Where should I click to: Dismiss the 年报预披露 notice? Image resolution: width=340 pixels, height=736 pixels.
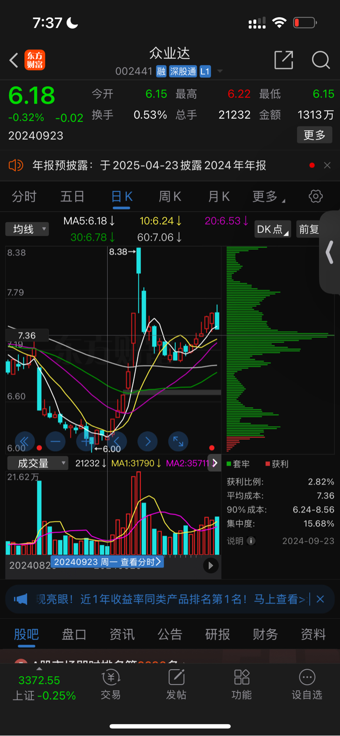click(327, 165)
